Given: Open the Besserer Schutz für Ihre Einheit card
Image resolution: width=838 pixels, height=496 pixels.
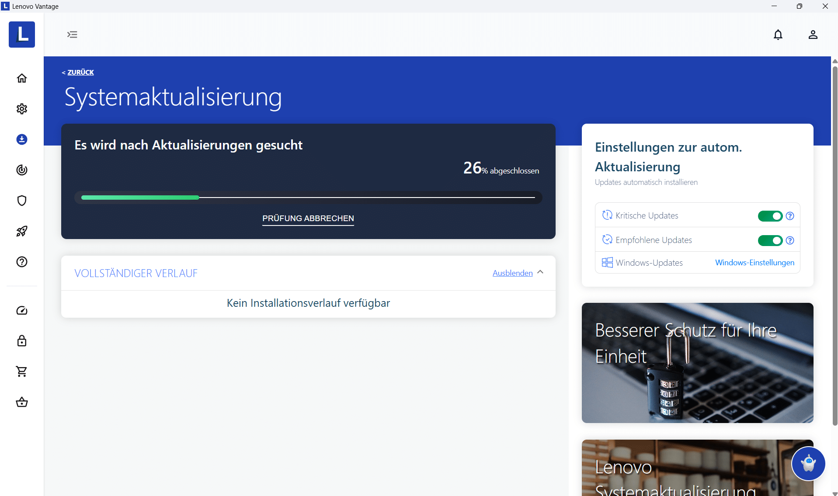Looking at the screenshot, I should (x=697, y=363).
